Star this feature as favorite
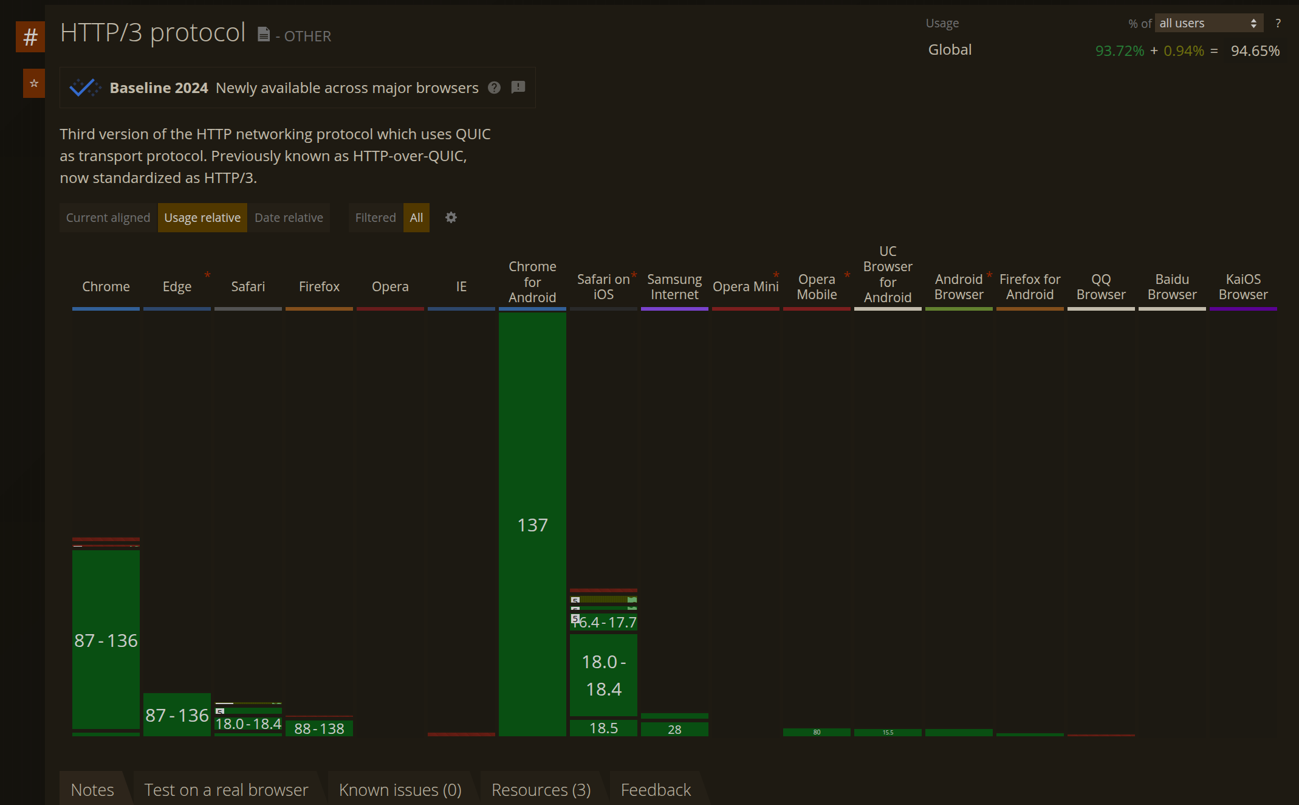 pos(34,83)
